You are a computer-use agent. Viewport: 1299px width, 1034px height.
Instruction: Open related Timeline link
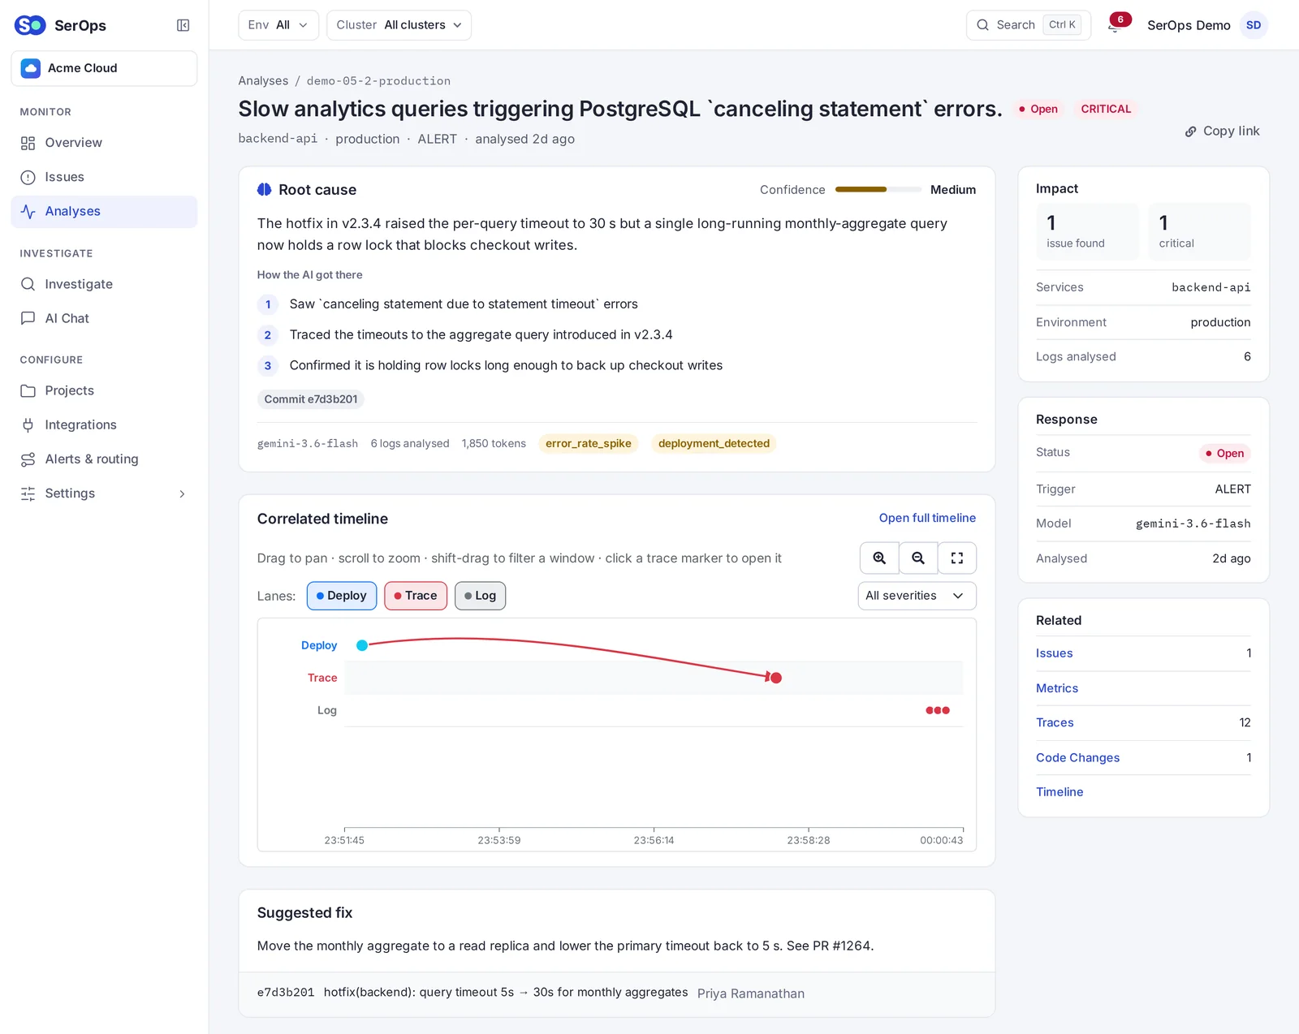coord(1059,792)
